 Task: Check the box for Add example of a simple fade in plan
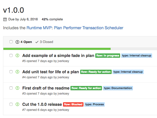point(11,55)
